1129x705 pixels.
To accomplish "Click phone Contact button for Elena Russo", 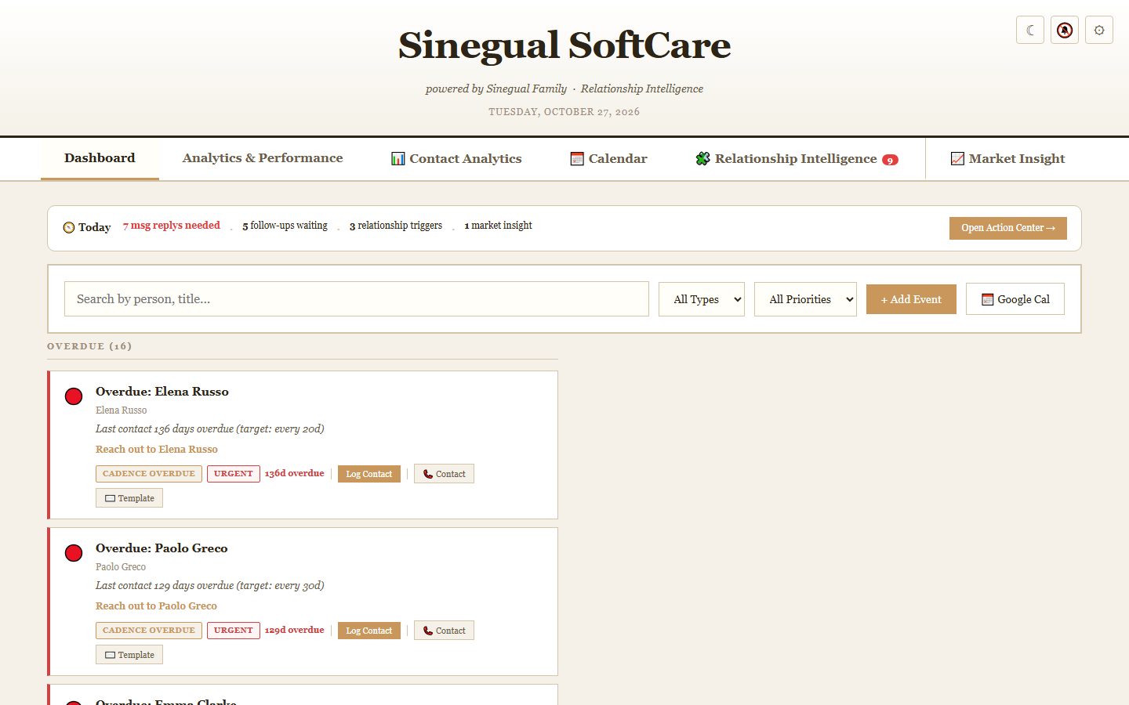I will 444,474.
